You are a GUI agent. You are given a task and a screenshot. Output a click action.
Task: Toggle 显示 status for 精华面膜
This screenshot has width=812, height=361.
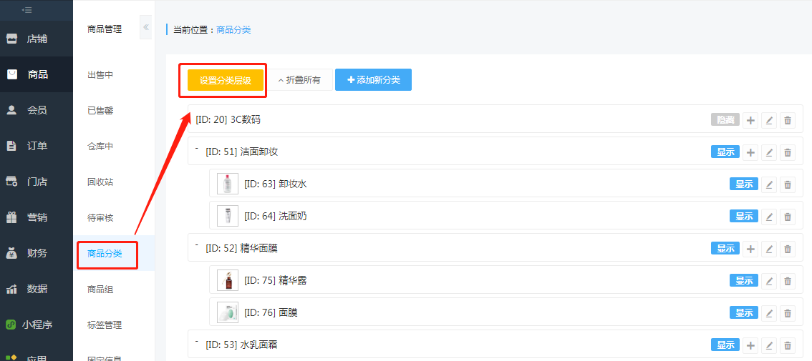coord(725,248)
